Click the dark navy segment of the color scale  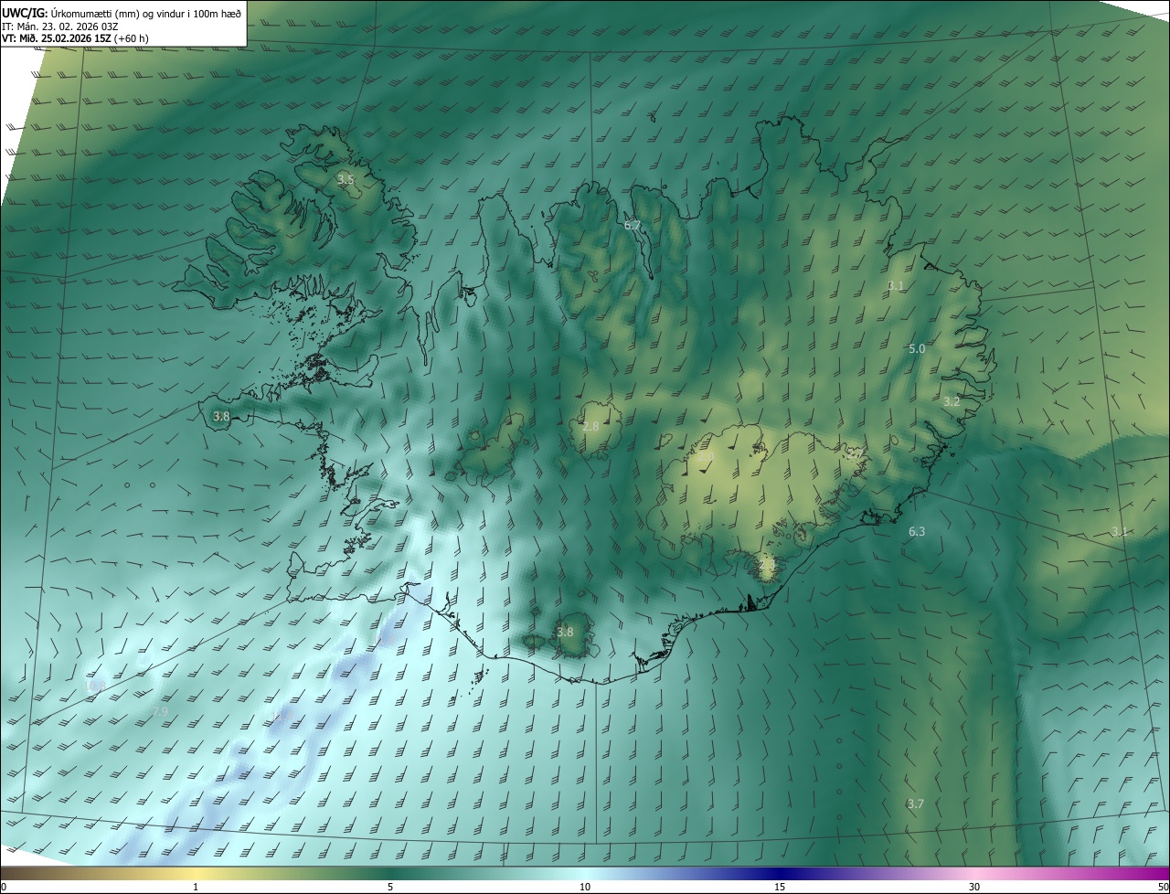point(780,873)
